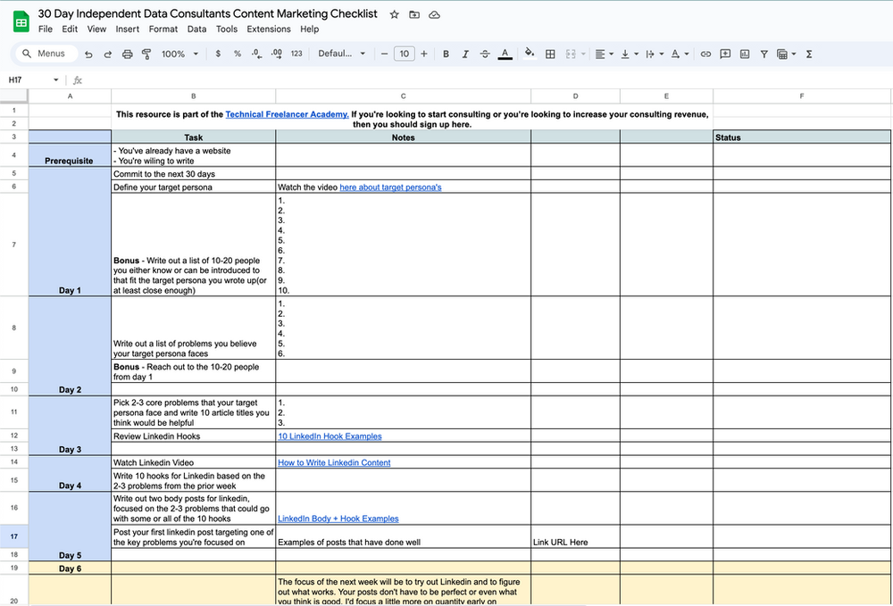Click the select-all corner box
893x606 pixels.
[x=13, y=95]
